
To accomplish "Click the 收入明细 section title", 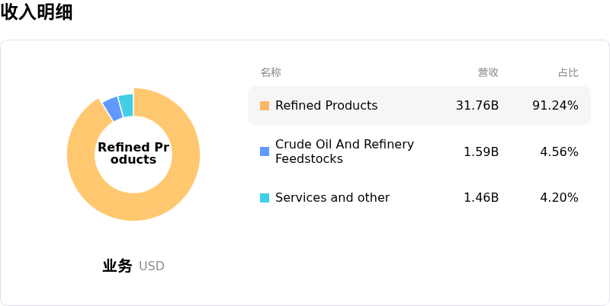I will click(x=37, y=12).
